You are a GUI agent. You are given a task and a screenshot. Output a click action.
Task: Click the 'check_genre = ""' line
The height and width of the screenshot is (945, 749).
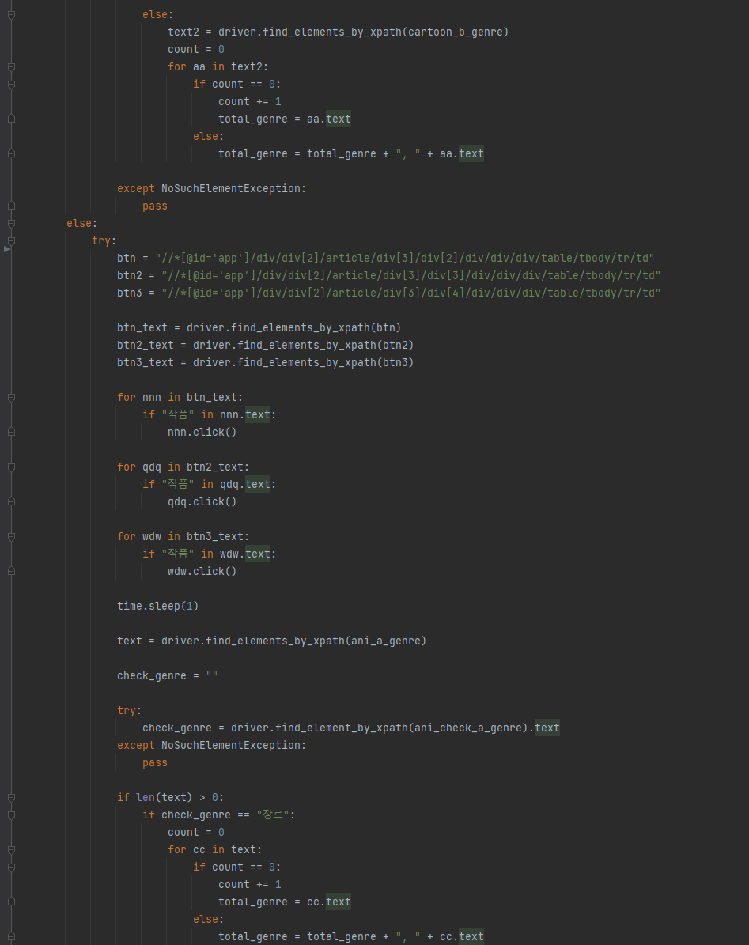(168, 676)
